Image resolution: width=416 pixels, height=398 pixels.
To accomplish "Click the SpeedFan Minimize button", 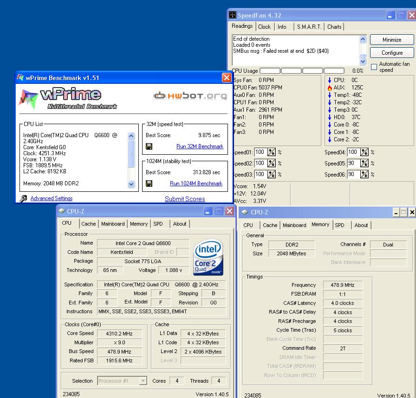I will [392, 40].
